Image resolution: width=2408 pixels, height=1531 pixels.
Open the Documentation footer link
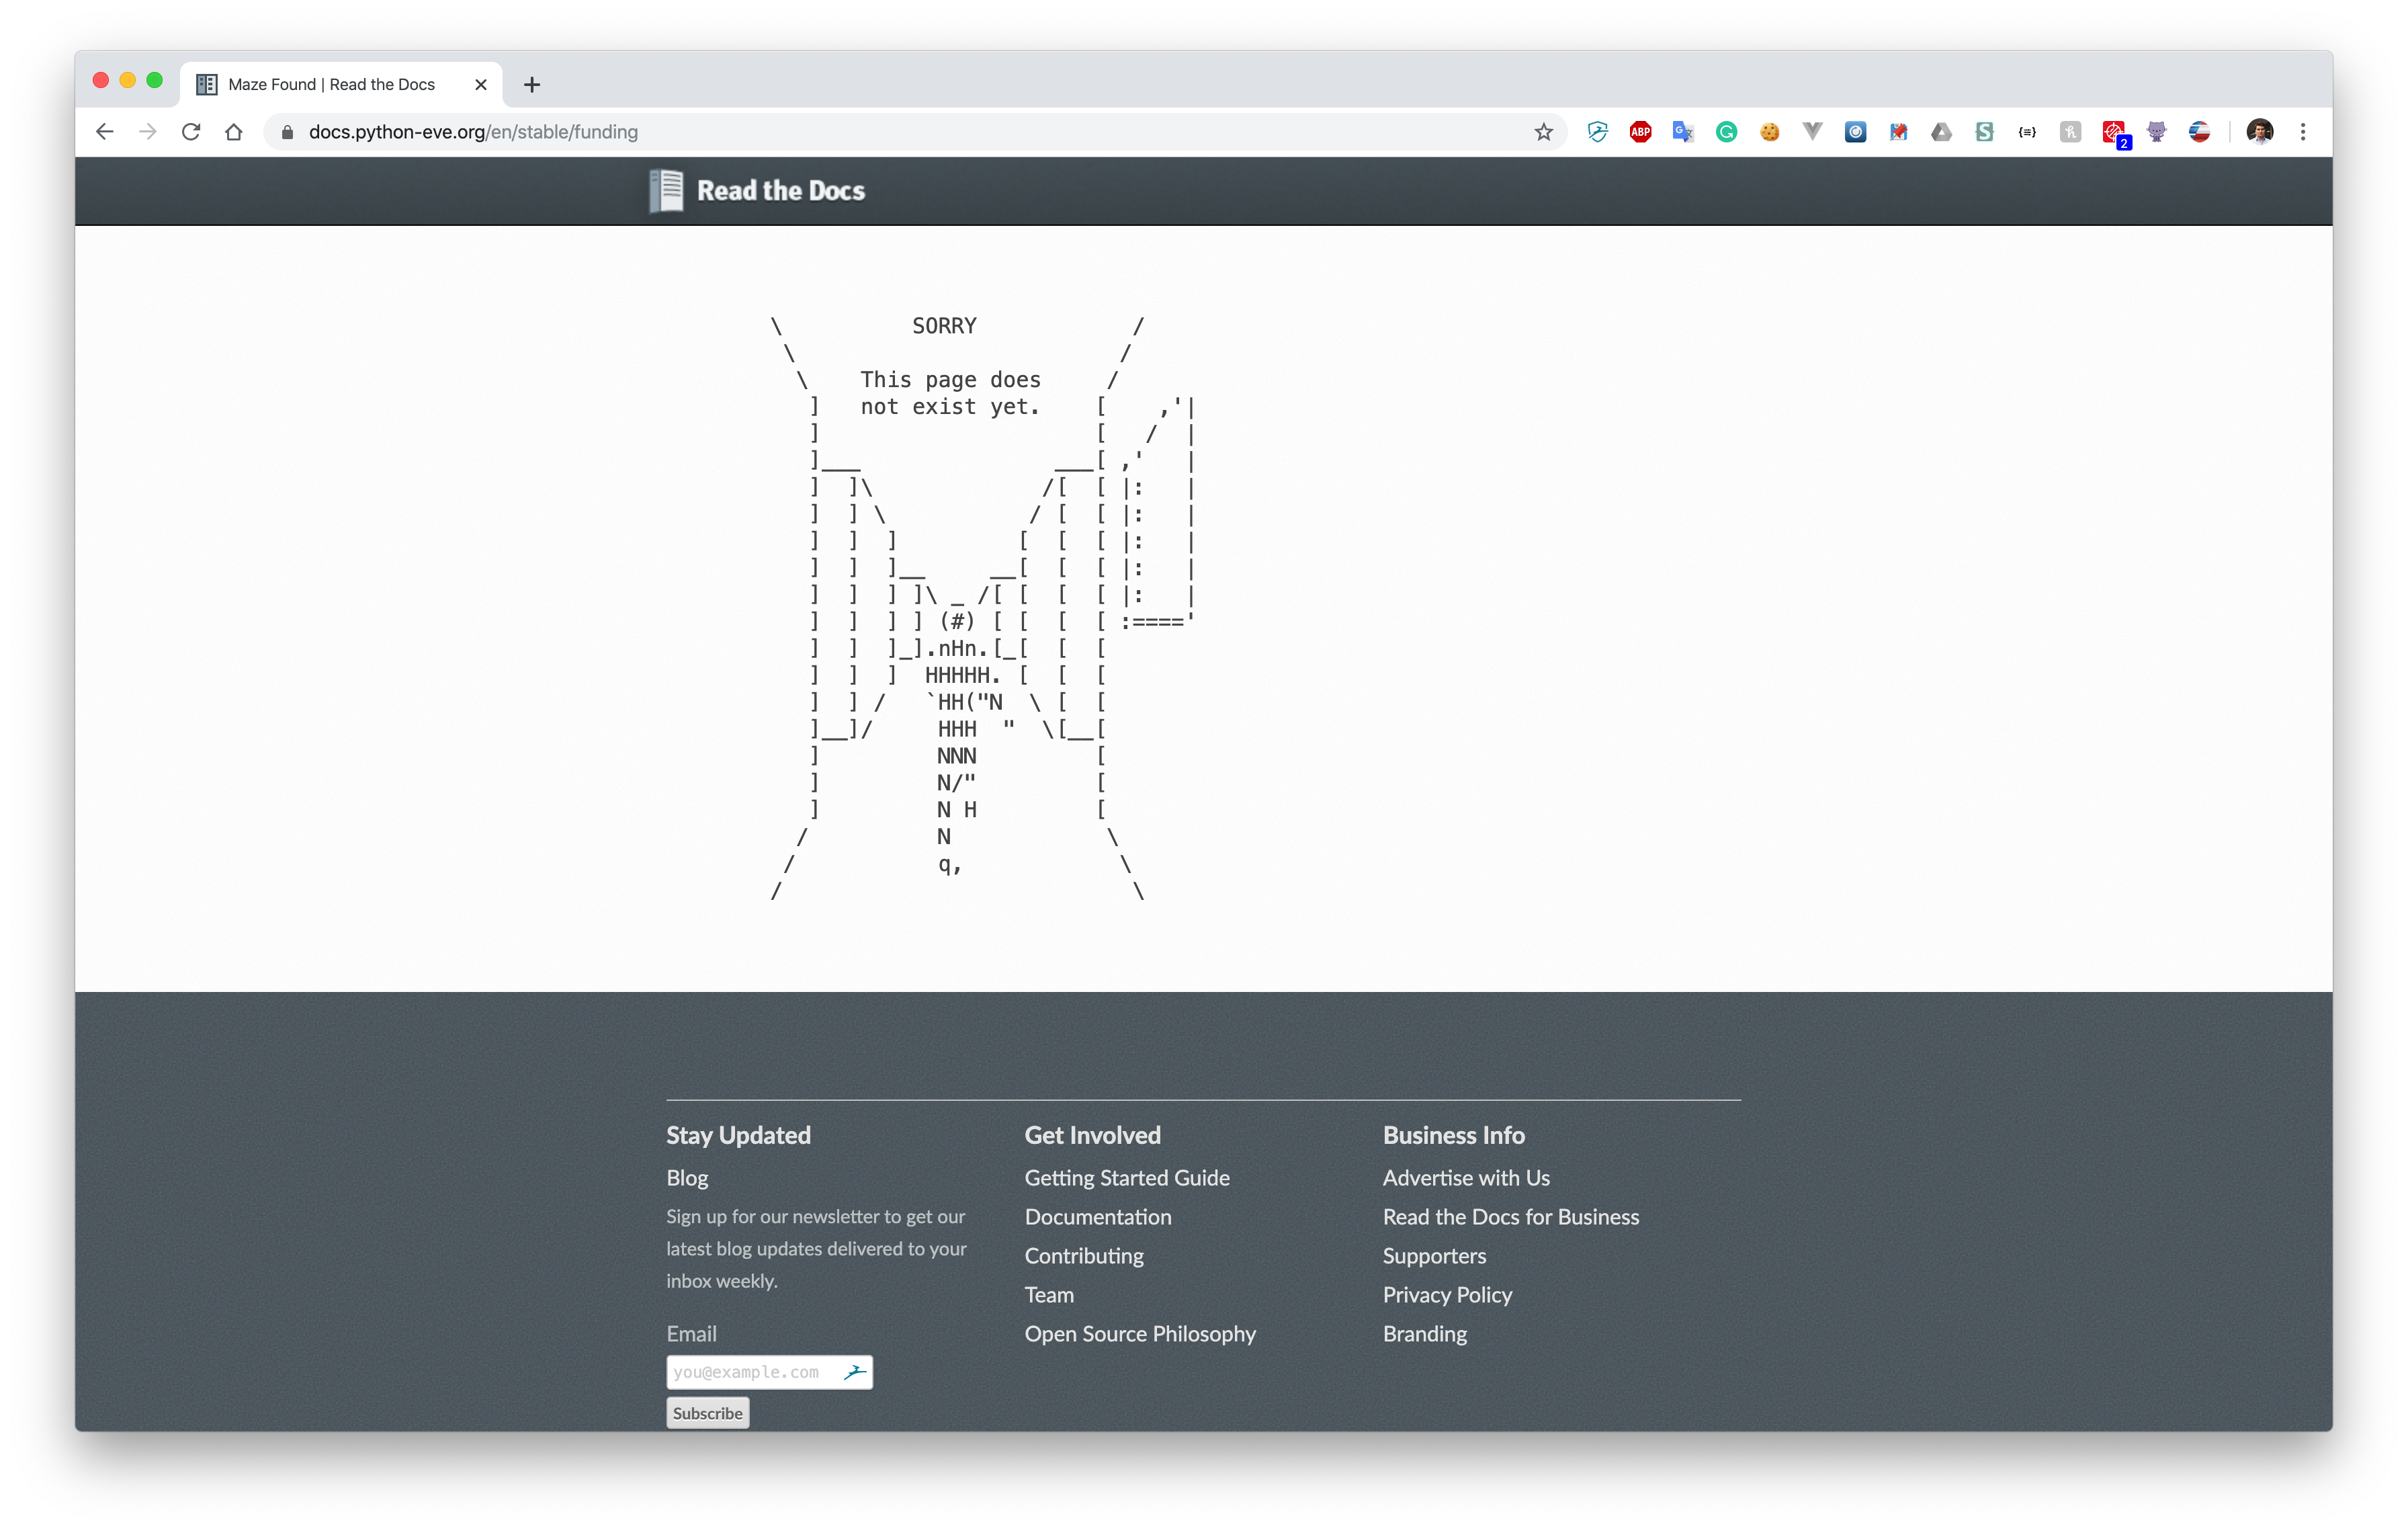[1098, 1216]
